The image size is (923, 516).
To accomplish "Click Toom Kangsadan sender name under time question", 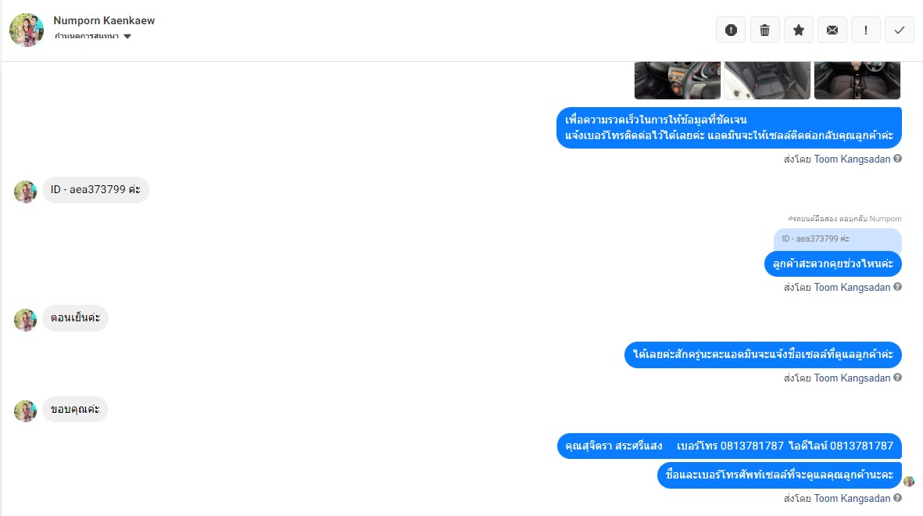I will click(x=852, y=288).
